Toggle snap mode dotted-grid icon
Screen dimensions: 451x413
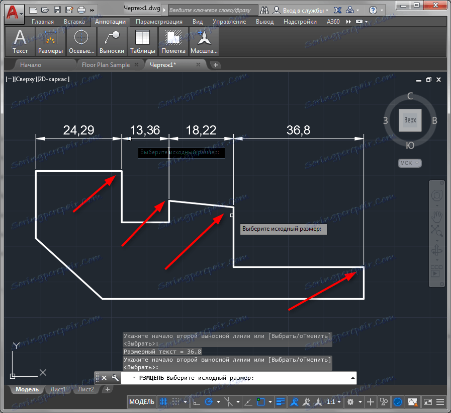[x=175, y=402]
